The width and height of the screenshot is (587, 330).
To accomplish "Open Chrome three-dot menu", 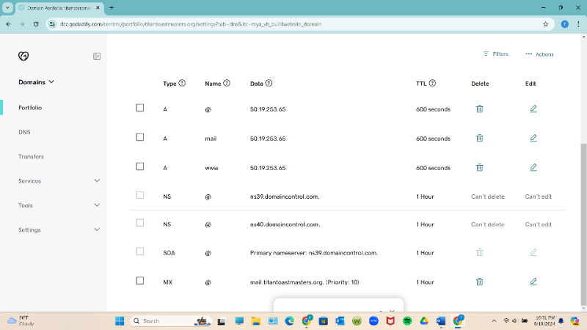I will (578, 24).
